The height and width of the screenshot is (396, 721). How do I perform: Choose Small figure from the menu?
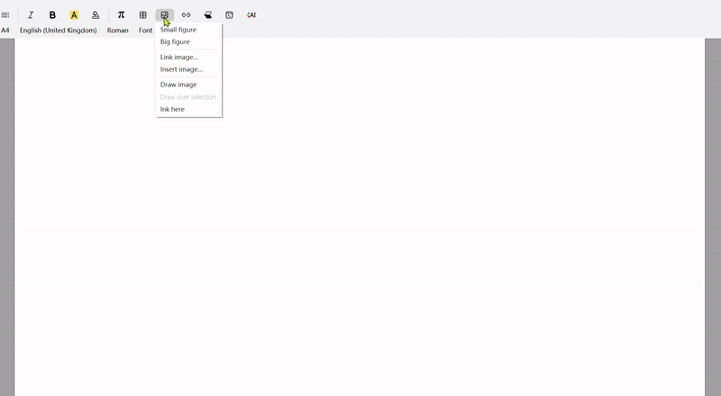point(178,30)
